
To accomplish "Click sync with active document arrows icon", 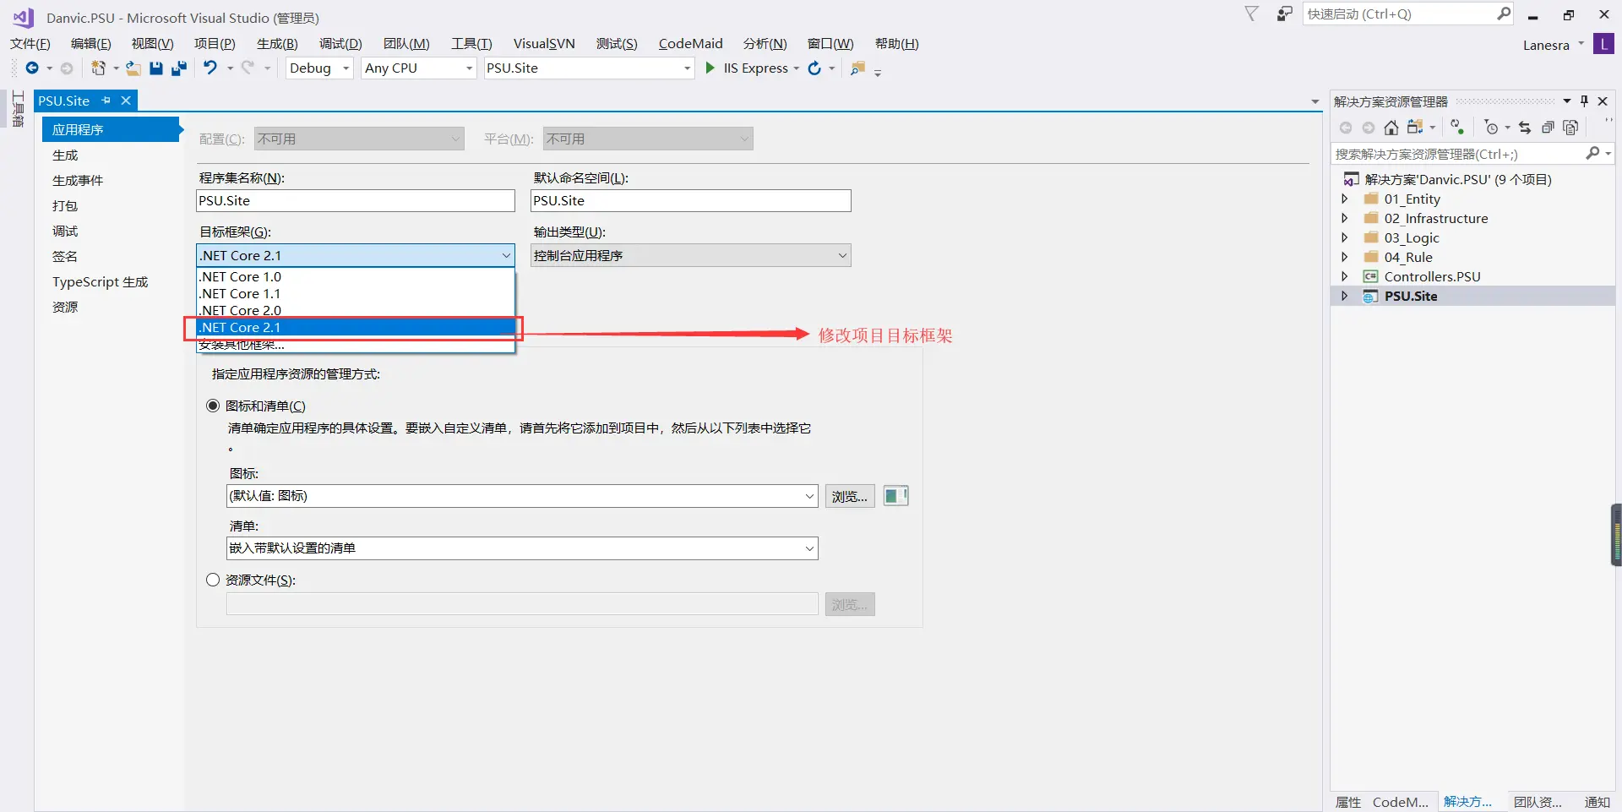I will [1525, 128].
